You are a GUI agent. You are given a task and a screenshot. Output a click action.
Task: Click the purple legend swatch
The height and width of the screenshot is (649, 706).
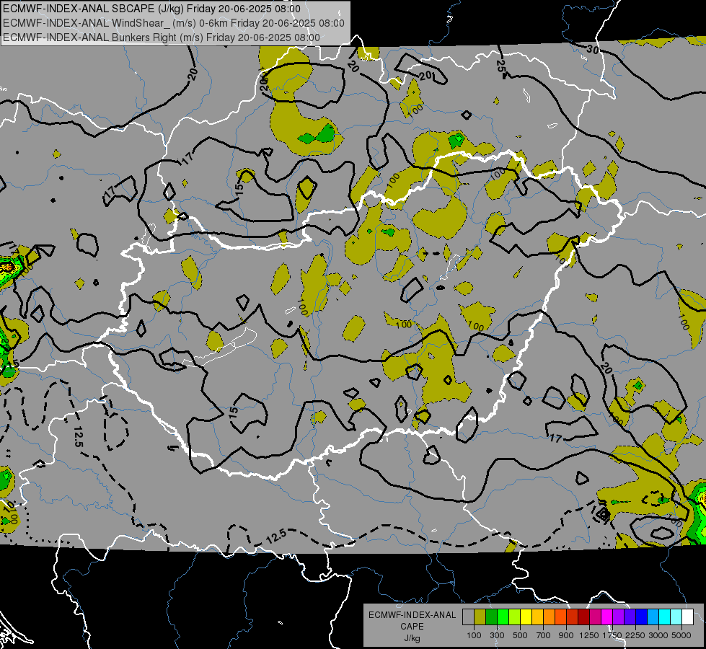(619, 617)
